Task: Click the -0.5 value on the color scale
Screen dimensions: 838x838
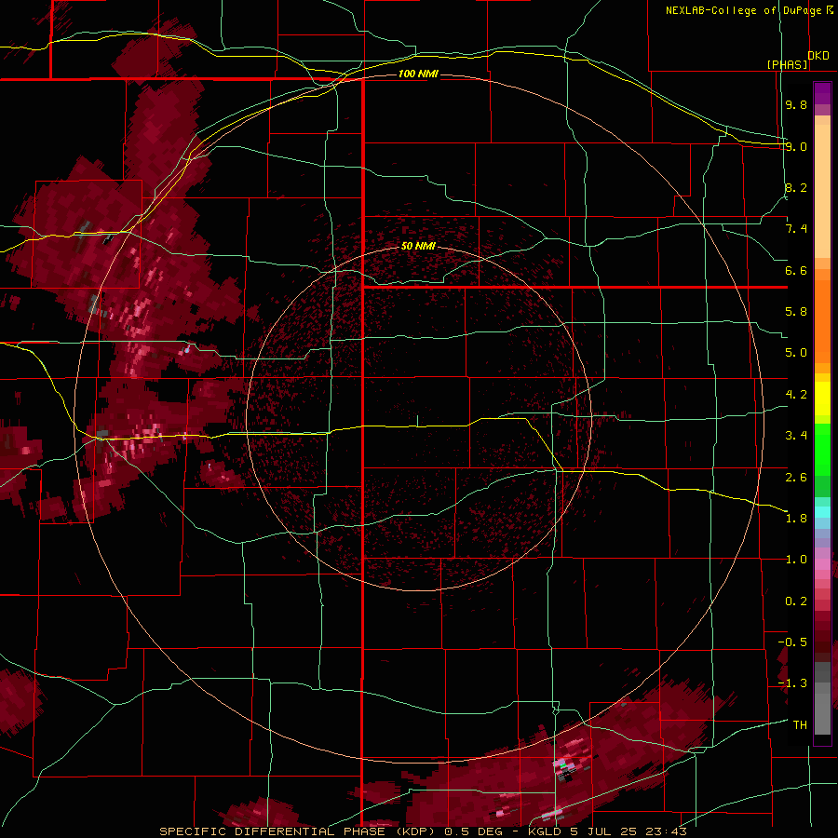Action: [x=792, y=642]
